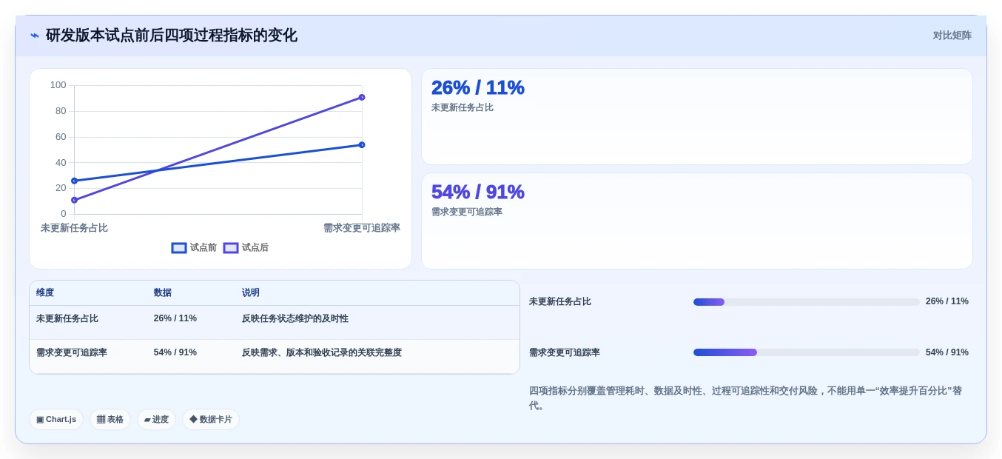Toggle the 试点前 legend item
Viewport: 1002px width, 459px height.
tap(194, 248)
